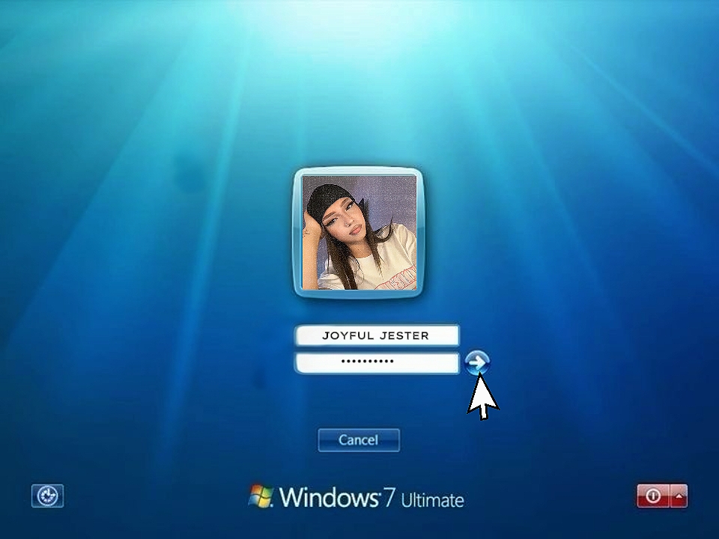
Task: Open the Ease of Access button
Action: coord(48,496)
